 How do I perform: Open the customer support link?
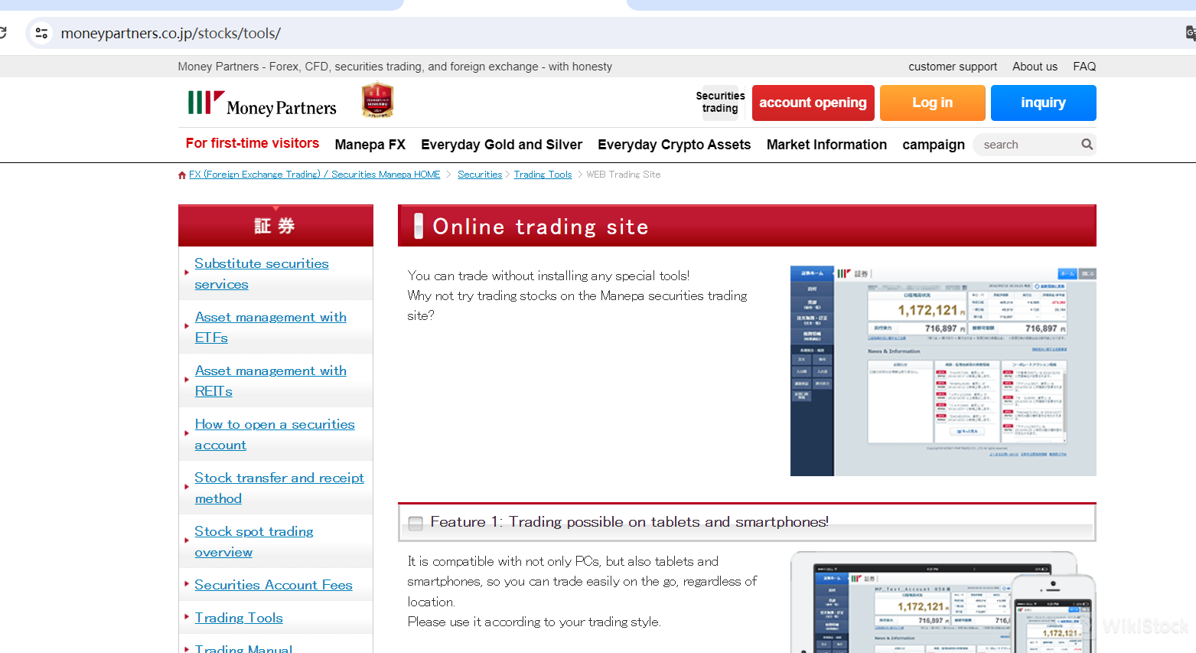pyautogui.click(x=953, y=67)
